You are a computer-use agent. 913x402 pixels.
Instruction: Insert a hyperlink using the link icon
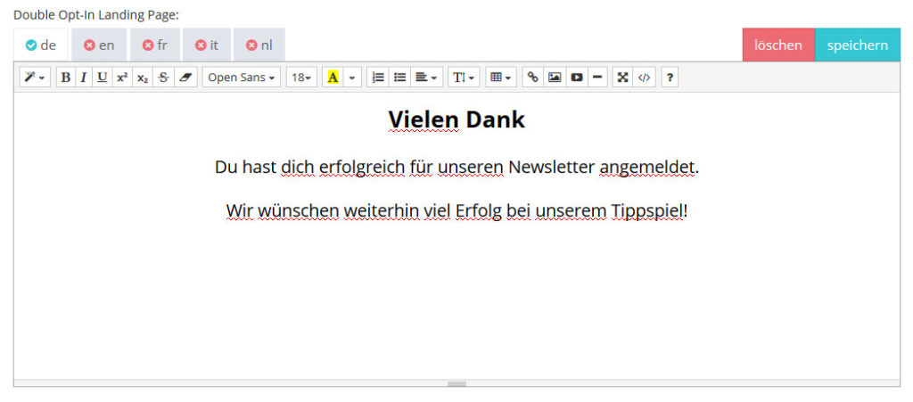pos(532,78)
